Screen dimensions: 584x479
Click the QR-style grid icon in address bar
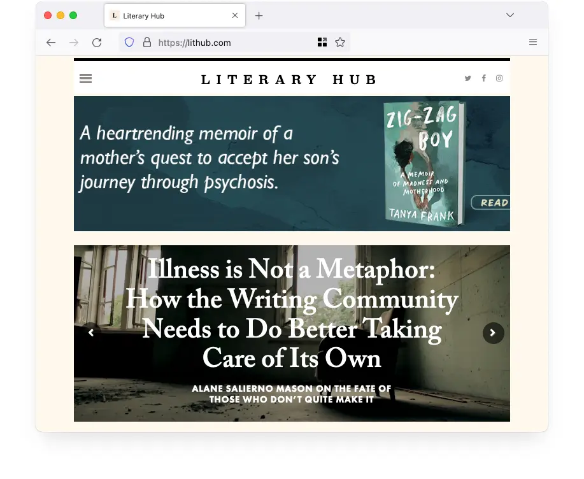(322, 43)
